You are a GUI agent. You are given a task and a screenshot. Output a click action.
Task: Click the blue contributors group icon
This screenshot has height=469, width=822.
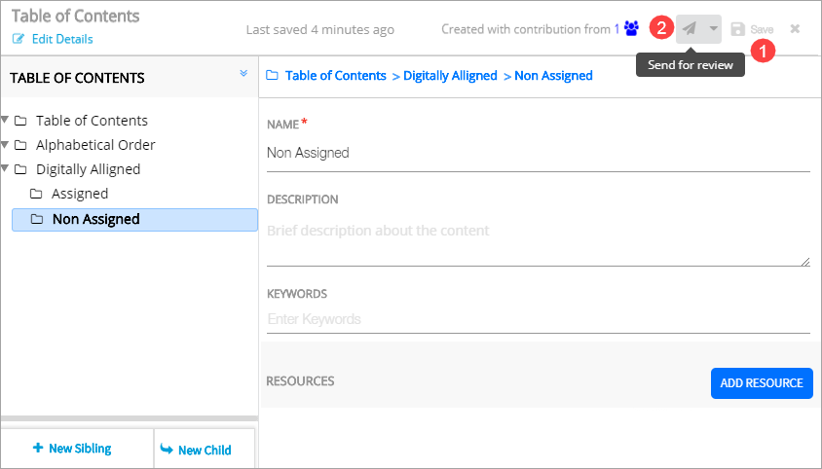coord(631,29)
